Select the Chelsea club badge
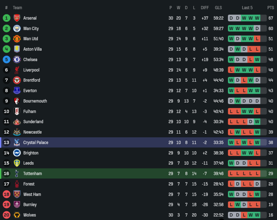This screenshot has height=220, width=277. click(17, 59)
